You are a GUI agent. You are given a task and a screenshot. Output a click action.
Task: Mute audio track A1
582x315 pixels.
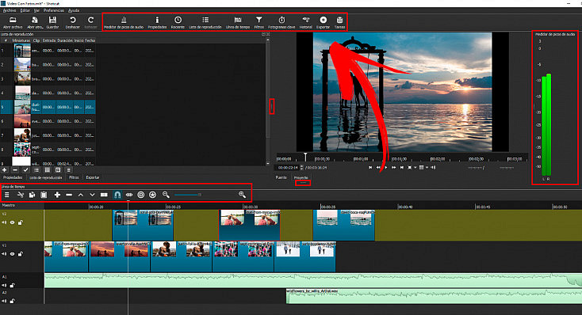tap(4, 286)
